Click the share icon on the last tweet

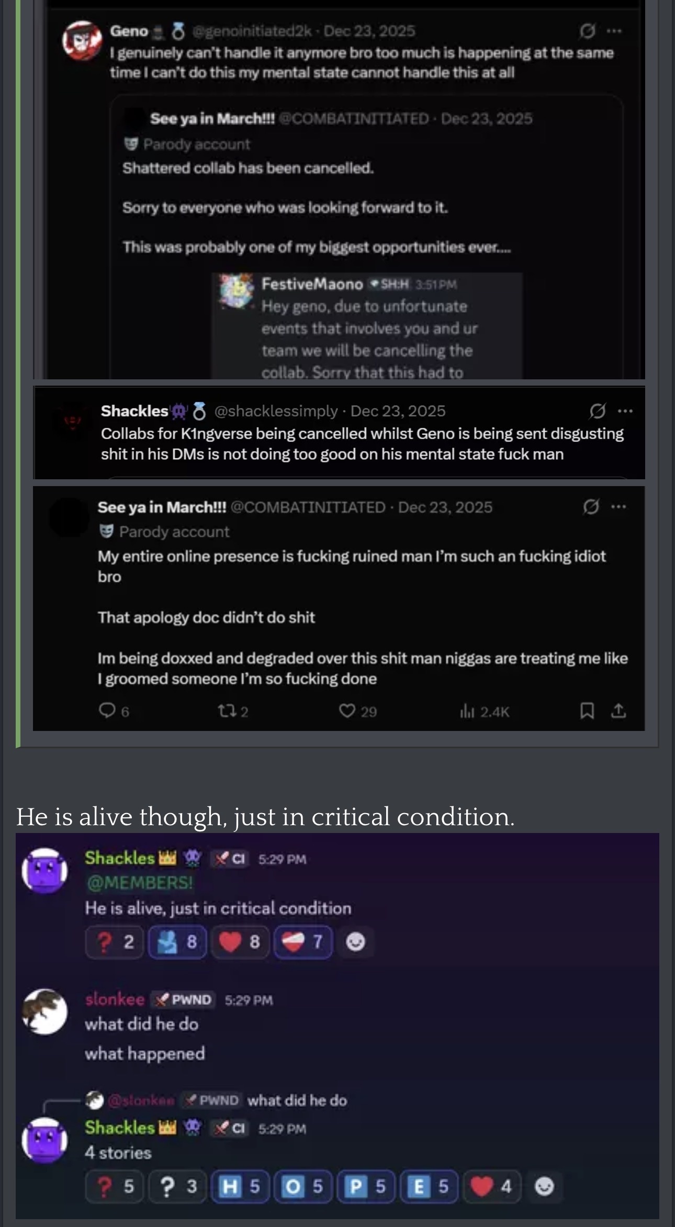click(x=618, y=711)
